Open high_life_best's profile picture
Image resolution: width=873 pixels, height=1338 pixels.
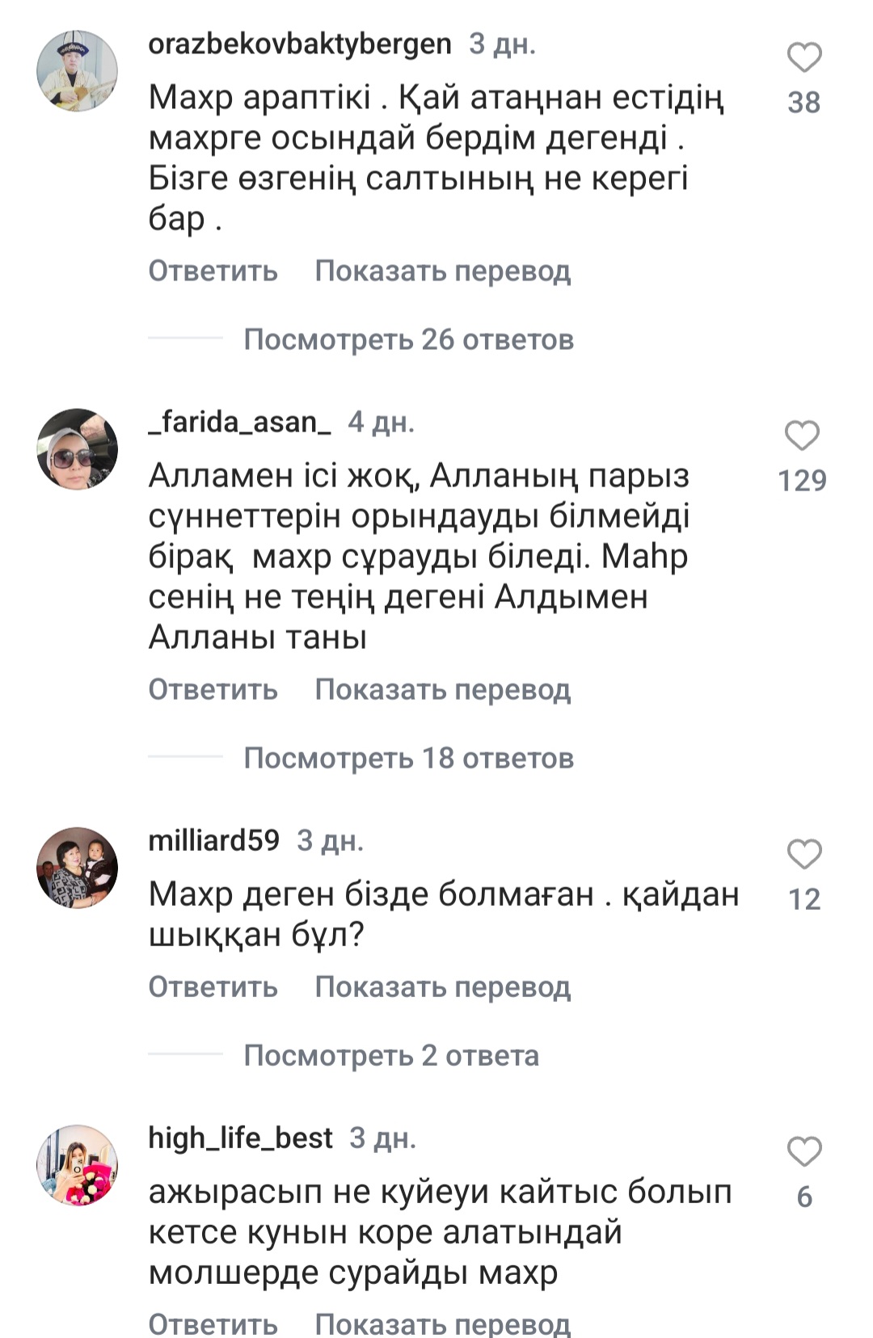78,1165
